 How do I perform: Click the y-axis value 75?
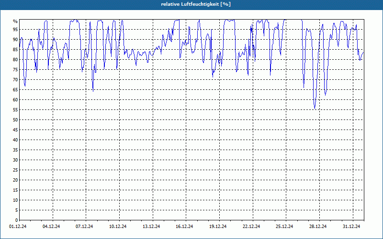tap(15, 69)
